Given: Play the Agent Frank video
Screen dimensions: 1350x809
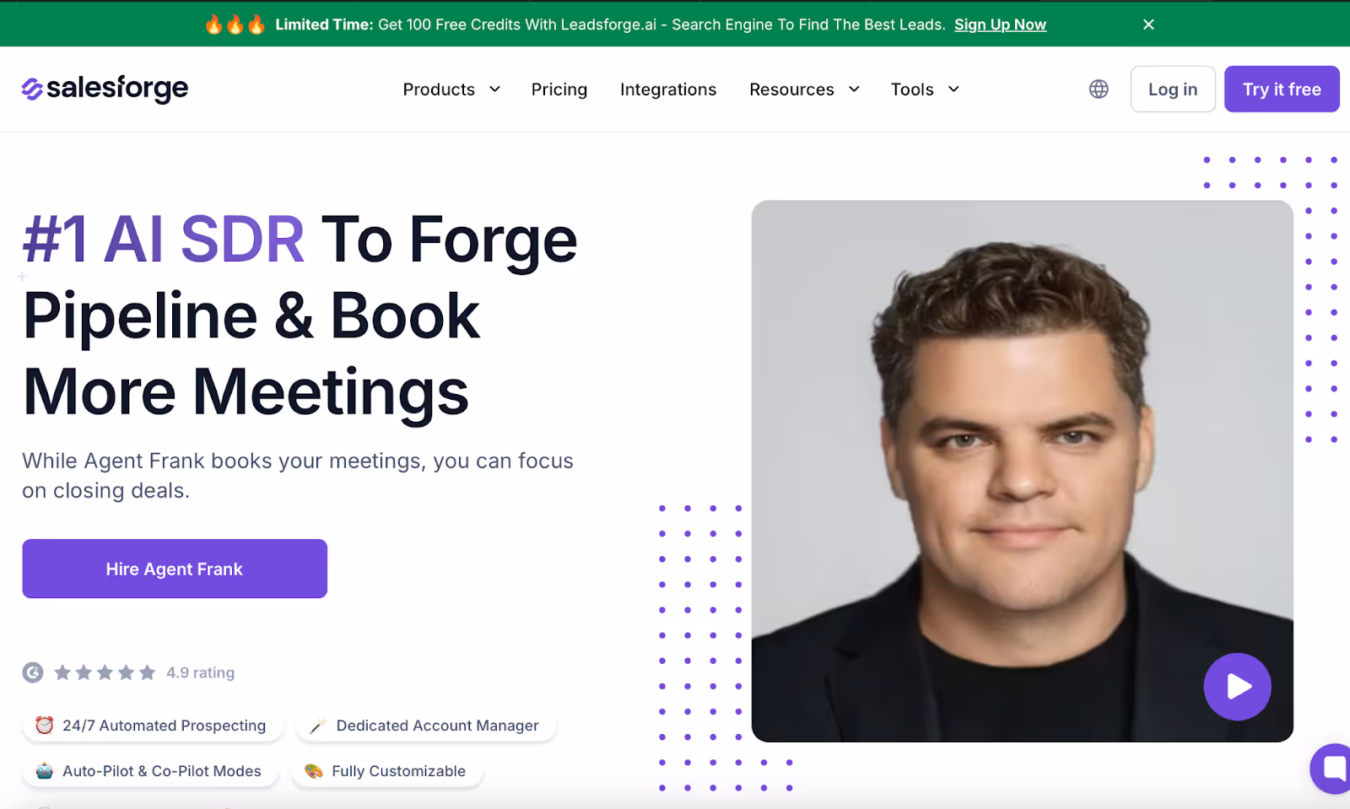Looking at the screenshot, I should [x=1237, y=687].
